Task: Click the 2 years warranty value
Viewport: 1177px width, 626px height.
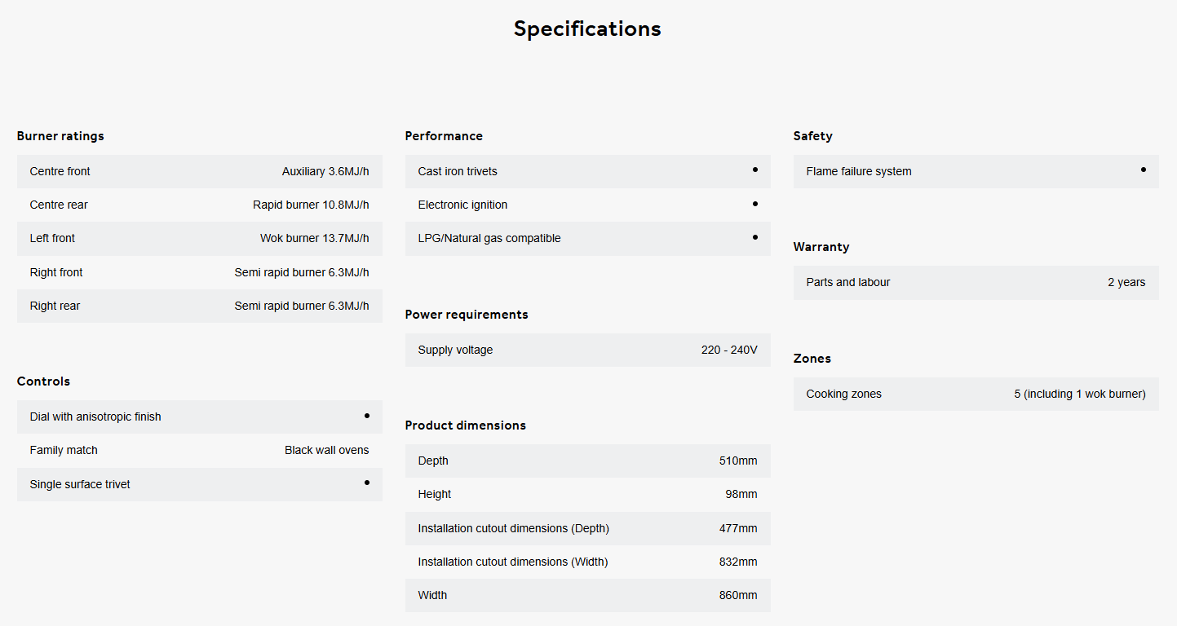Action: tap(1126, 282)
